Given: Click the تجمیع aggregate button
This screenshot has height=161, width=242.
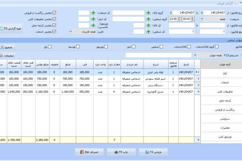Looking at the screenshot, I should click(x=7, y=47).
